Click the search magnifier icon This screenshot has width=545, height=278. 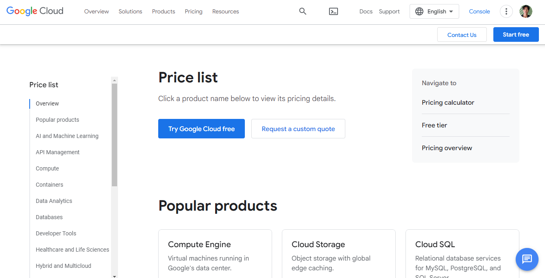coord(303,11)
